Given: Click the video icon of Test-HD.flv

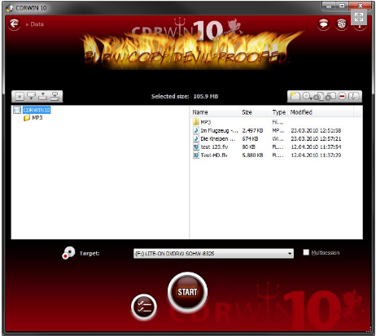Looking at the screenshot, I should pyautogui.click(x=196, y=155).
